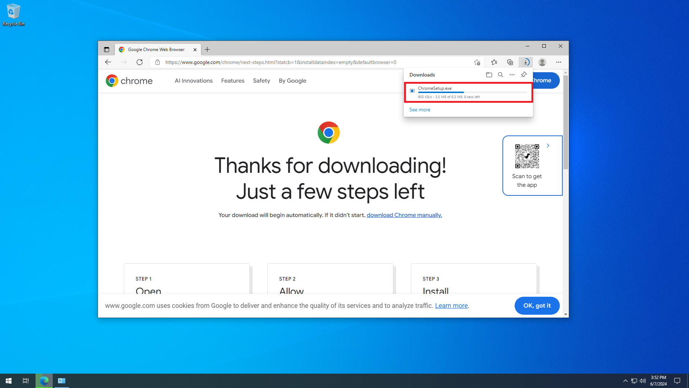Click the Chrome logo in page header
Screen dimensions: 689x388
(129, 81)
